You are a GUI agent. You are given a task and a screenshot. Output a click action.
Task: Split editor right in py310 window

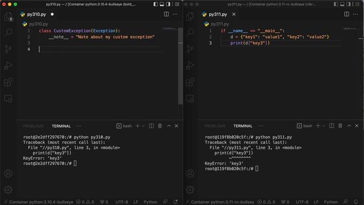(x=166, y=14)
